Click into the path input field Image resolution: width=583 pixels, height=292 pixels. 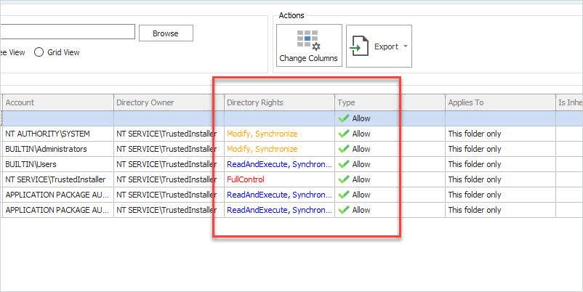pyautogui.click(x=68, y=31)
